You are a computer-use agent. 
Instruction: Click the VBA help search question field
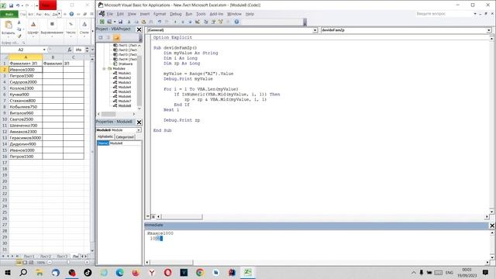tap(444, 14)
